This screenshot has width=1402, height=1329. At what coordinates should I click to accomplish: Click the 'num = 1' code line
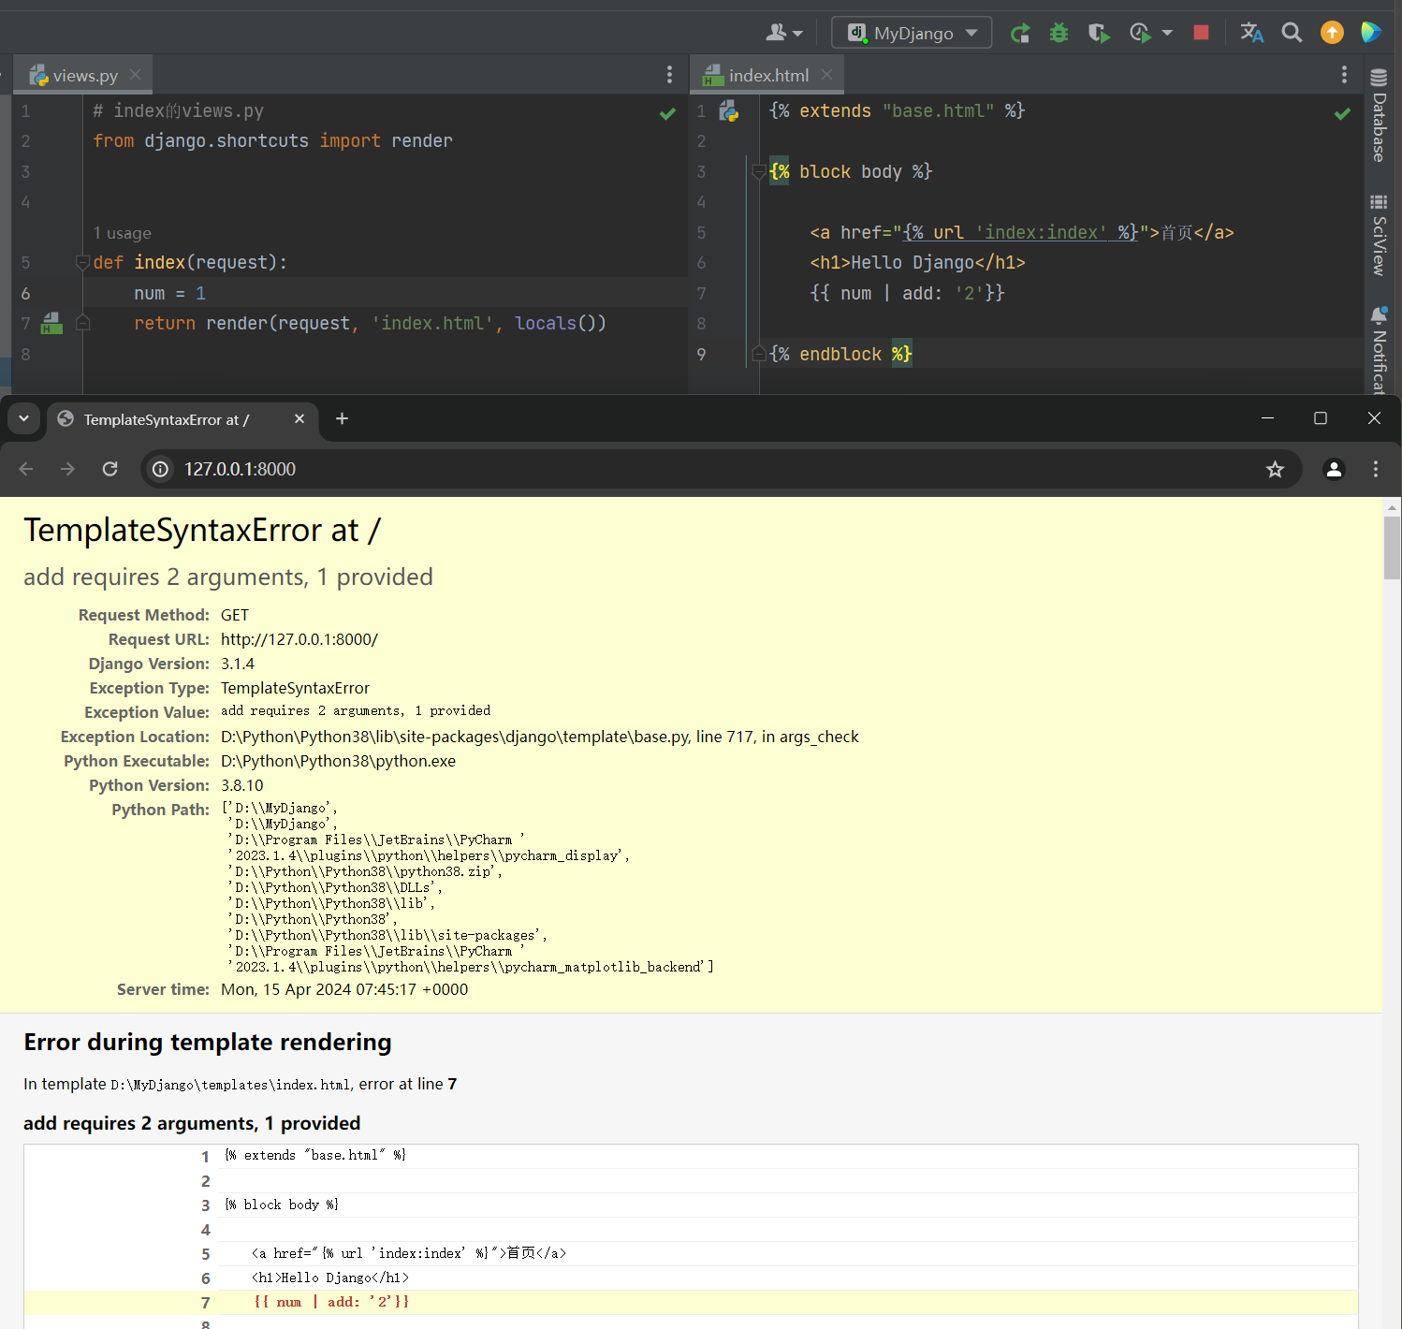169,293
